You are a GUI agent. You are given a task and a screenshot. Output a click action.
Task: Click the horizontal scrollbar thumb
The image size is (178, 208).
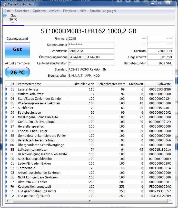(x=90, y=201)
